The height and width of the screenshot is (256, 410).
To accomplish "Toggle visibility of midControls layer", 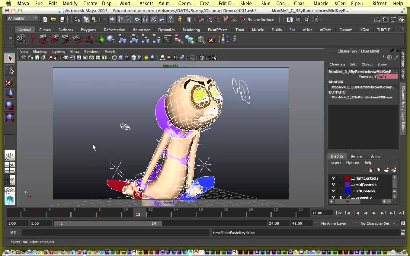I will (x=333, y=185).
